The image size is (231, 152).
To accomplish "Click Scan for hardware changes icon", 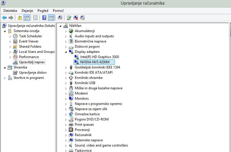I will (x=60, y=18).
